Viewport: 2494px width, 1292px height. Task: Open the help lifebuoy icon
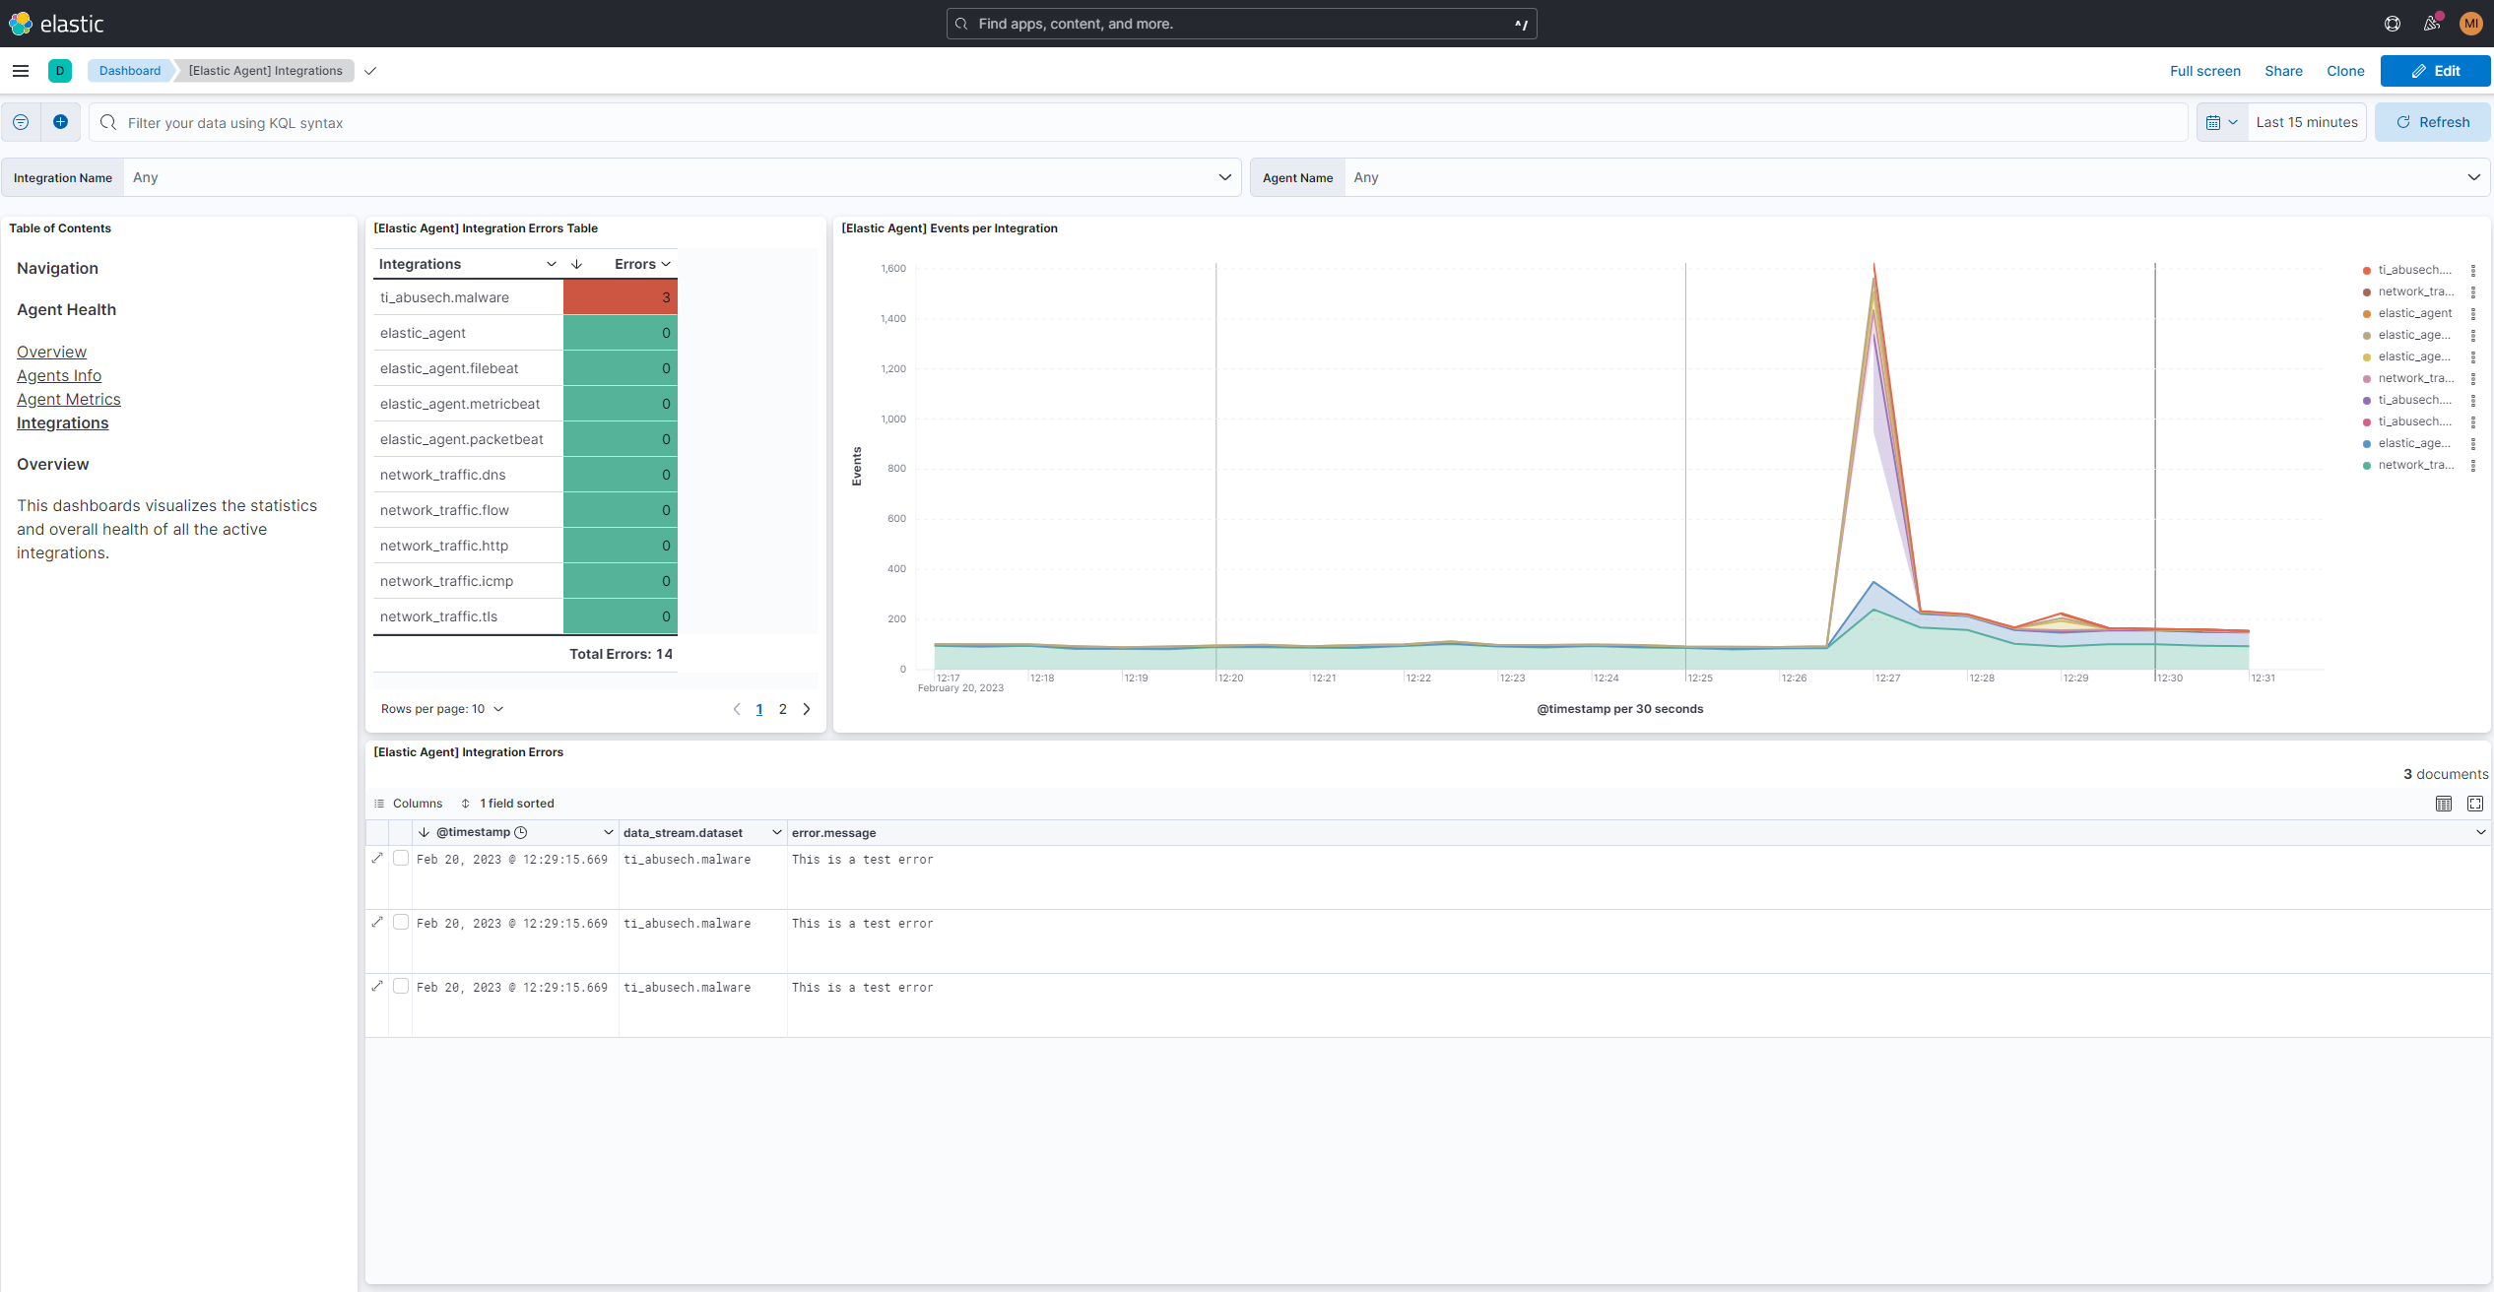point(2392,23)
